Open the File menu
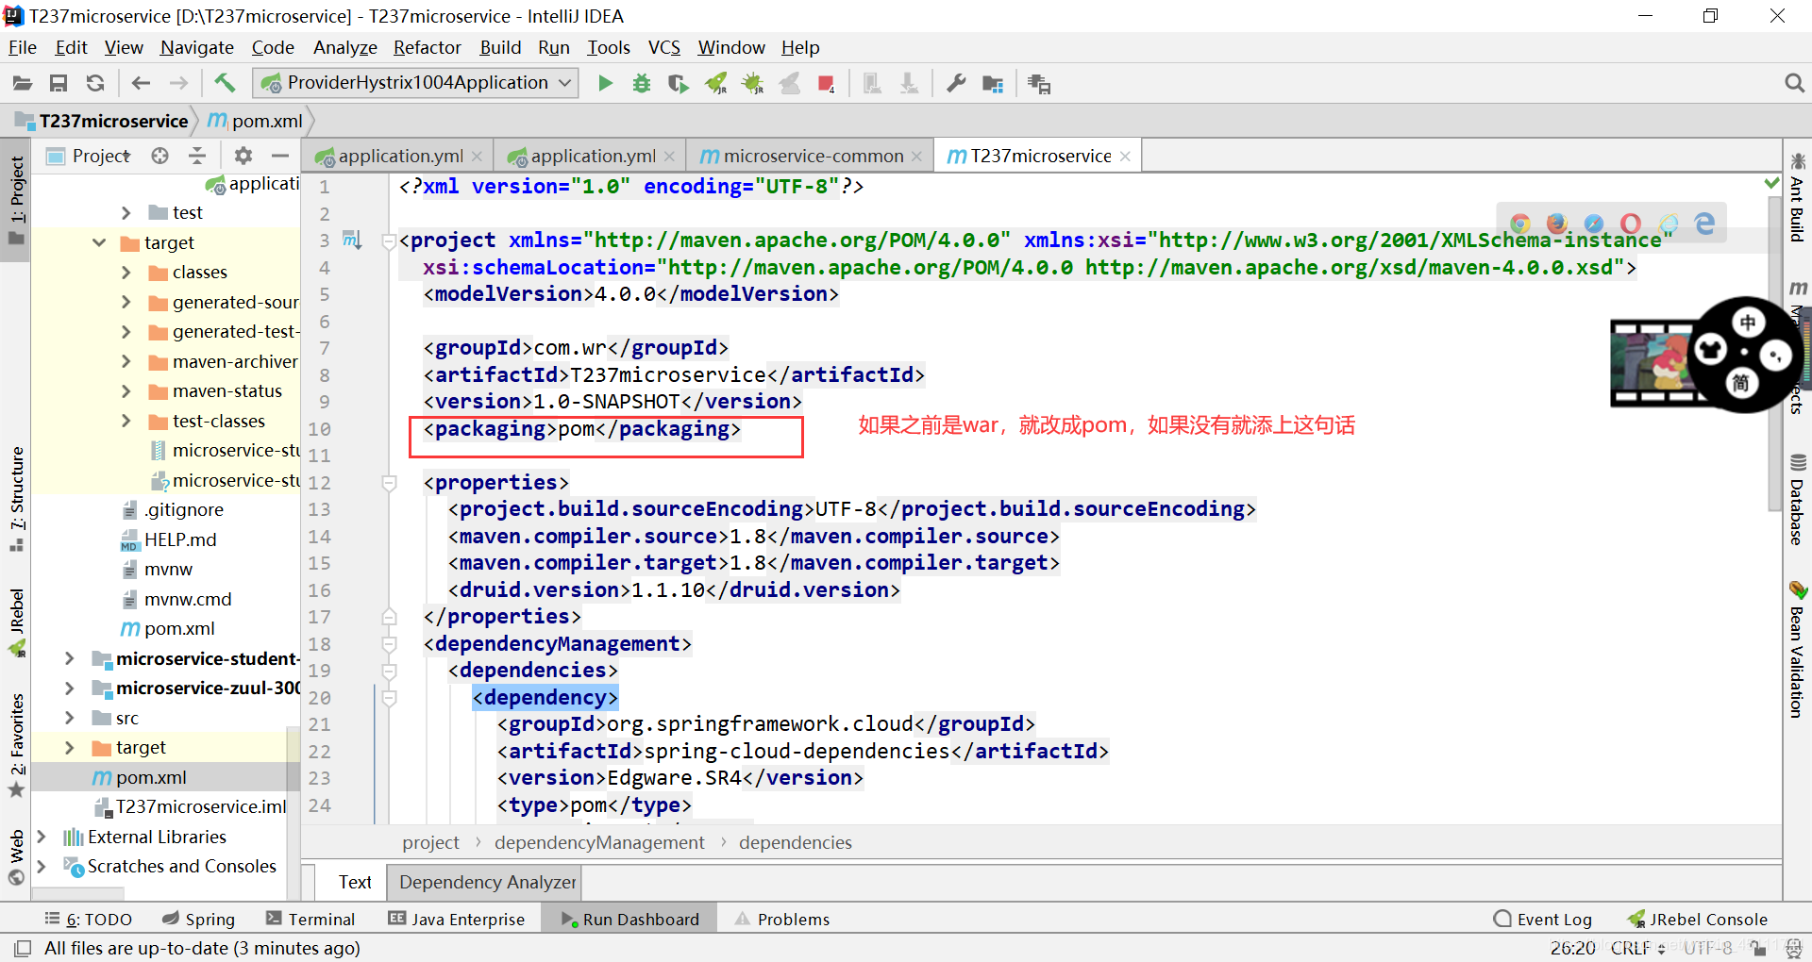 point(22,47)
